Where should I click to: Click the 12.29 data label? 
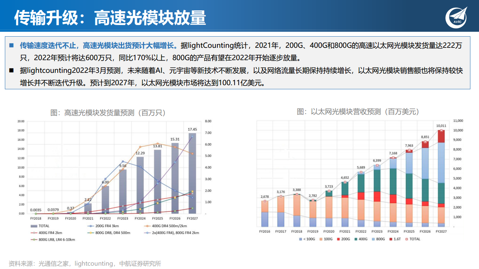tap(140, 153)
